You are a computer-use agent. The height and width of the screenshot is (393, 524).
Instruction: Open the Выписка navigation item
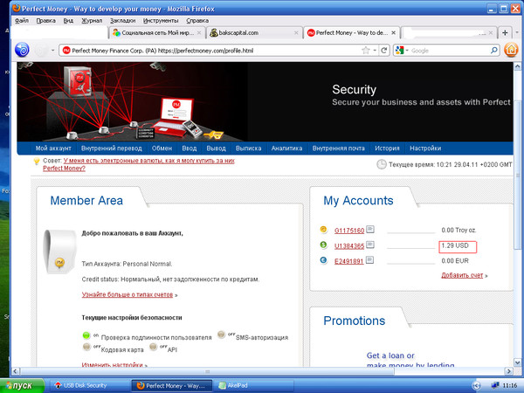click(248, 148)
